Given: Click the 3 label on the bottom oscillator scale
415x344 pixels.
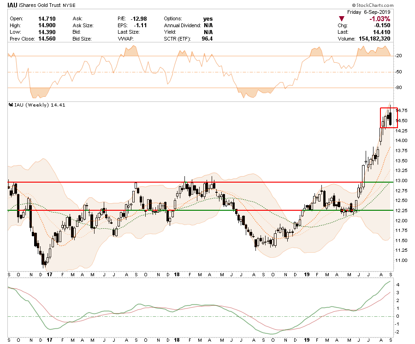Looking at the screenshot, I should point(398,293).
